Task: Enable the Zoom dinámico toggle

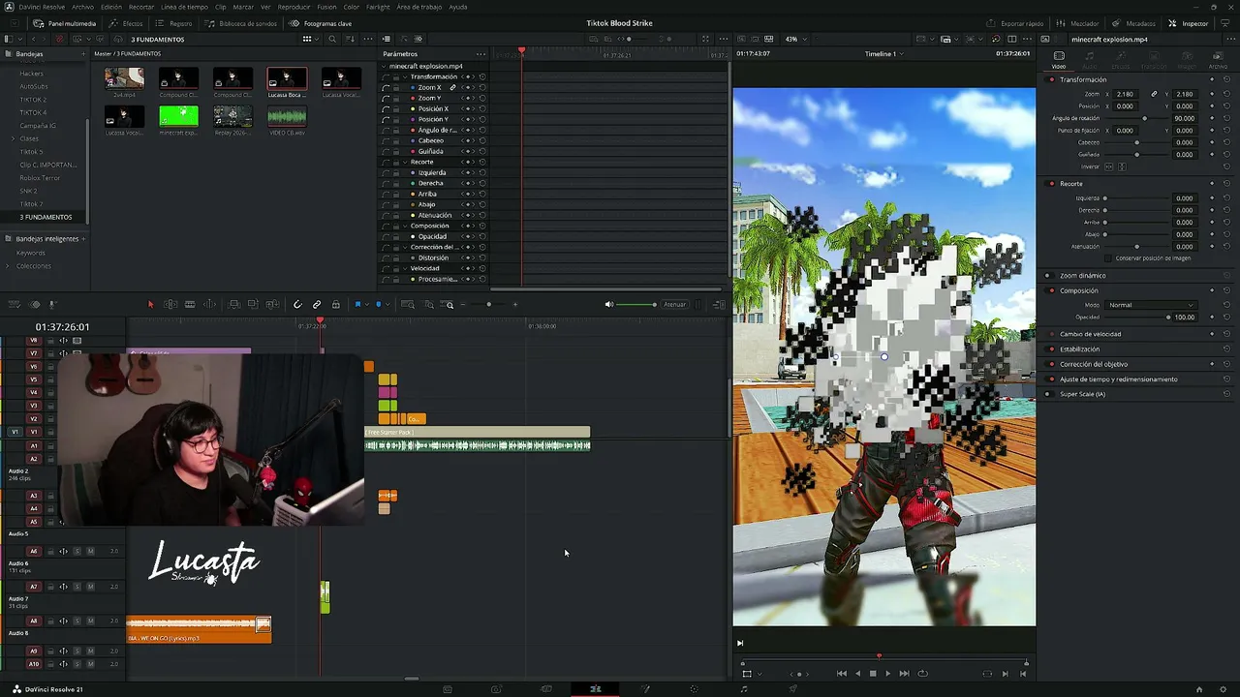Action: [1048, 276]
